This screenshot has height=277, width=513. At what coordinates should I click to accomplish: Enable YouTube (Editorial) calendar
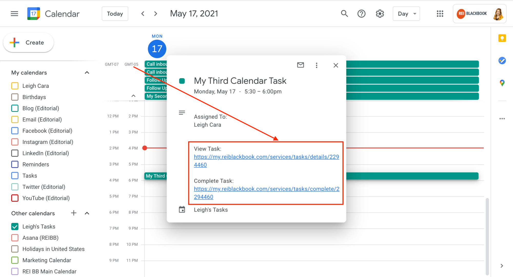(15, 198)
